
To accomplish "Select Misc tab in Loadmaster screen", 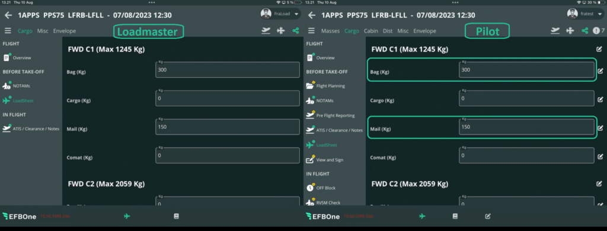I will click(x=43, y=31).
